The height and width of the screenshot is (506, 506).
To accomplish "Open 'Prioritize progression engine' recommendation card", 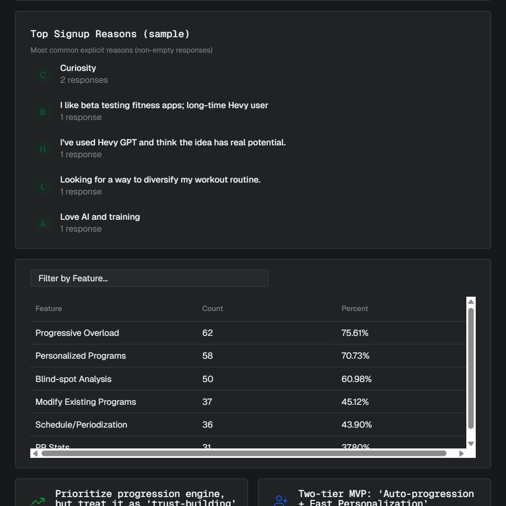I will [131, 493].
